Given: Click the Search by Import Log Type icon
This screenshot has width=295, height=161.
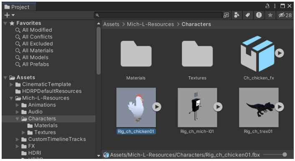Looking at the screenshot, I should click(x=259, y=15).
